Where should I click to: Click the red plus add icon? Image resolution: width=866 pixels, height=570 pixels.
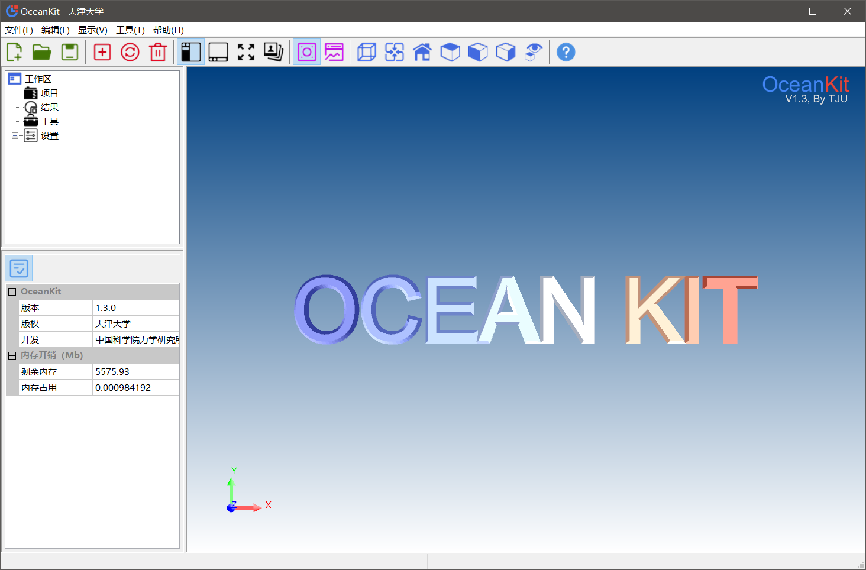pos(102,52)
